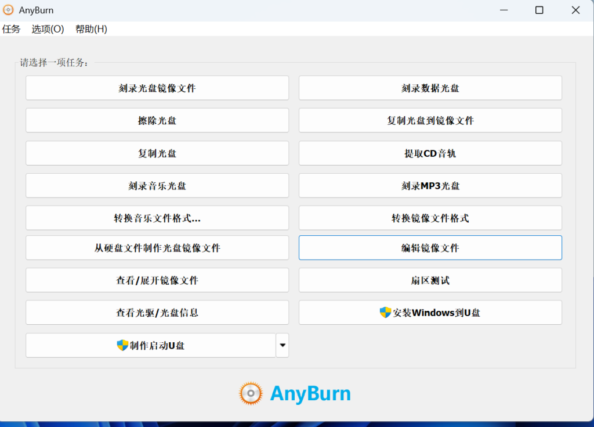Click 复制光盘到镜像文件 button

click(x=430, y=121)
